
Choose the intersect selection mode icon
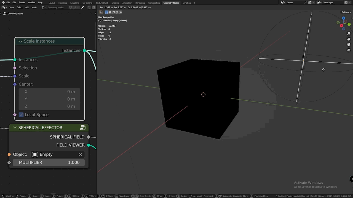pyautogui.click(x=120, y=12)
